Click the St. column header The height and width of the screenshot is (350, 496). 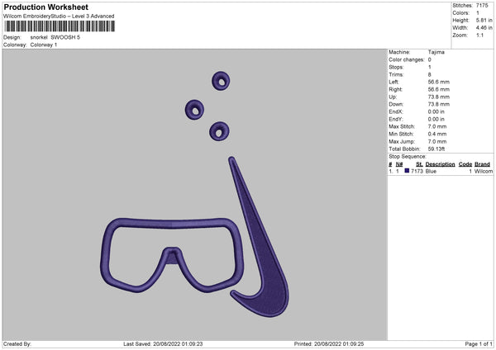tap(419, 164)
